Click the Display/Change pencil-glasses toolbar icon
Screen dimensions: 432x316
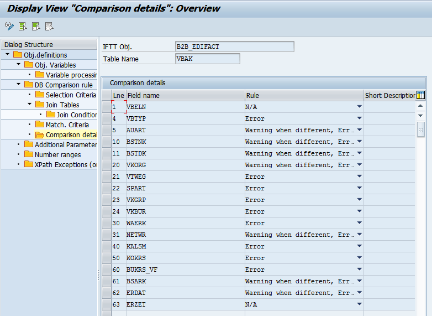(9, 26)
